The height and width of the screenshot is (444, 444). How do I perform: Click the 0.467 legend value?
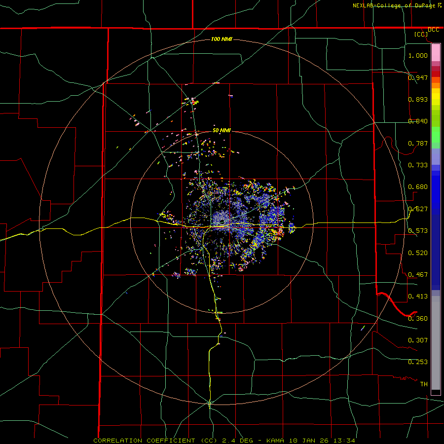[418, 274]
